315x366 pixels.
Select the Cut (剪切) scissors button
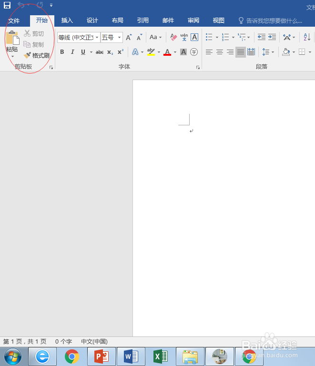34,34
